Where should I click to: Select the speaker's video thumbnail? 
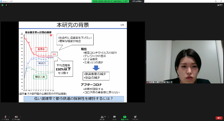click(185, 62)
